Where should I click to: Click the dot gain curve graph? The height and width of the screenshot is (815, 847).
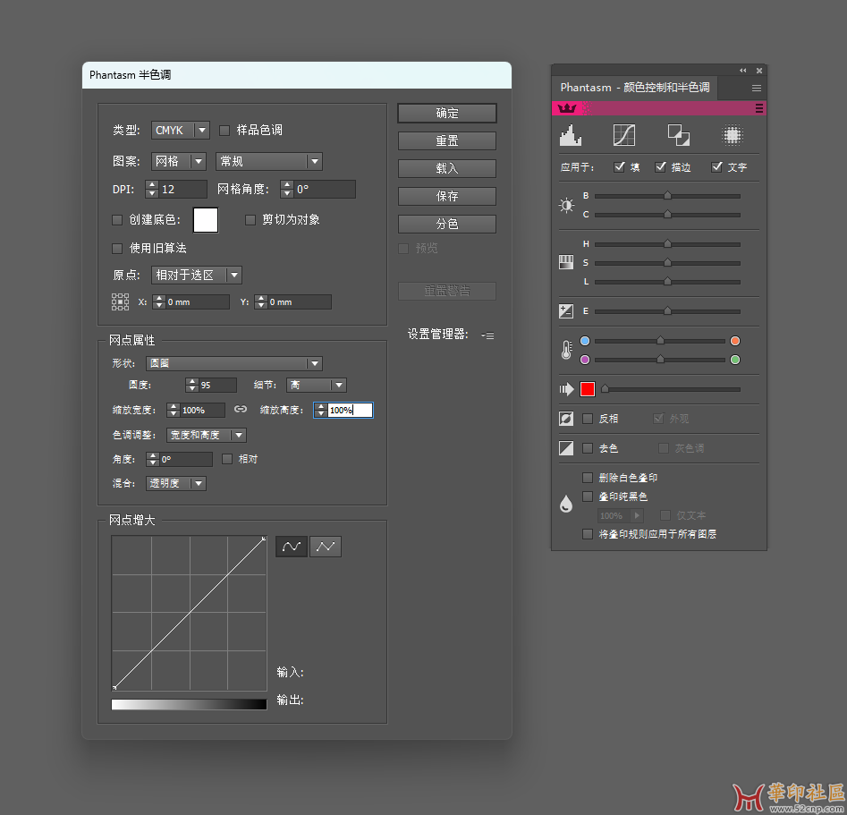point(189,613)
